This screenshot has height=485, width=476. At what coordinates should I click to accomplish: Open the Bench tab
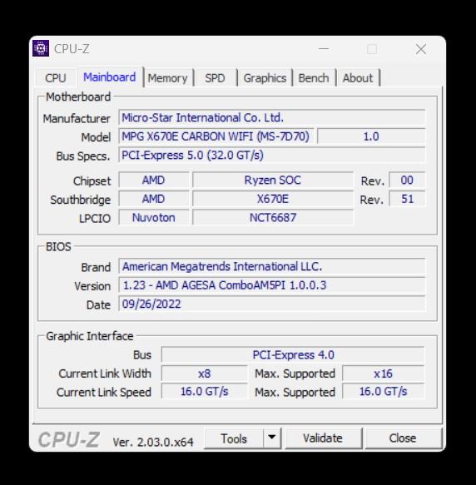314,78
